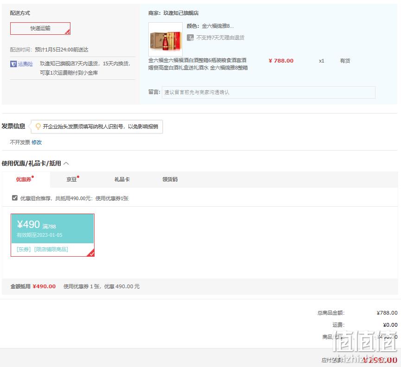Click the 运费险 shield icon
The image size is (401, 367).
point(13,64)
